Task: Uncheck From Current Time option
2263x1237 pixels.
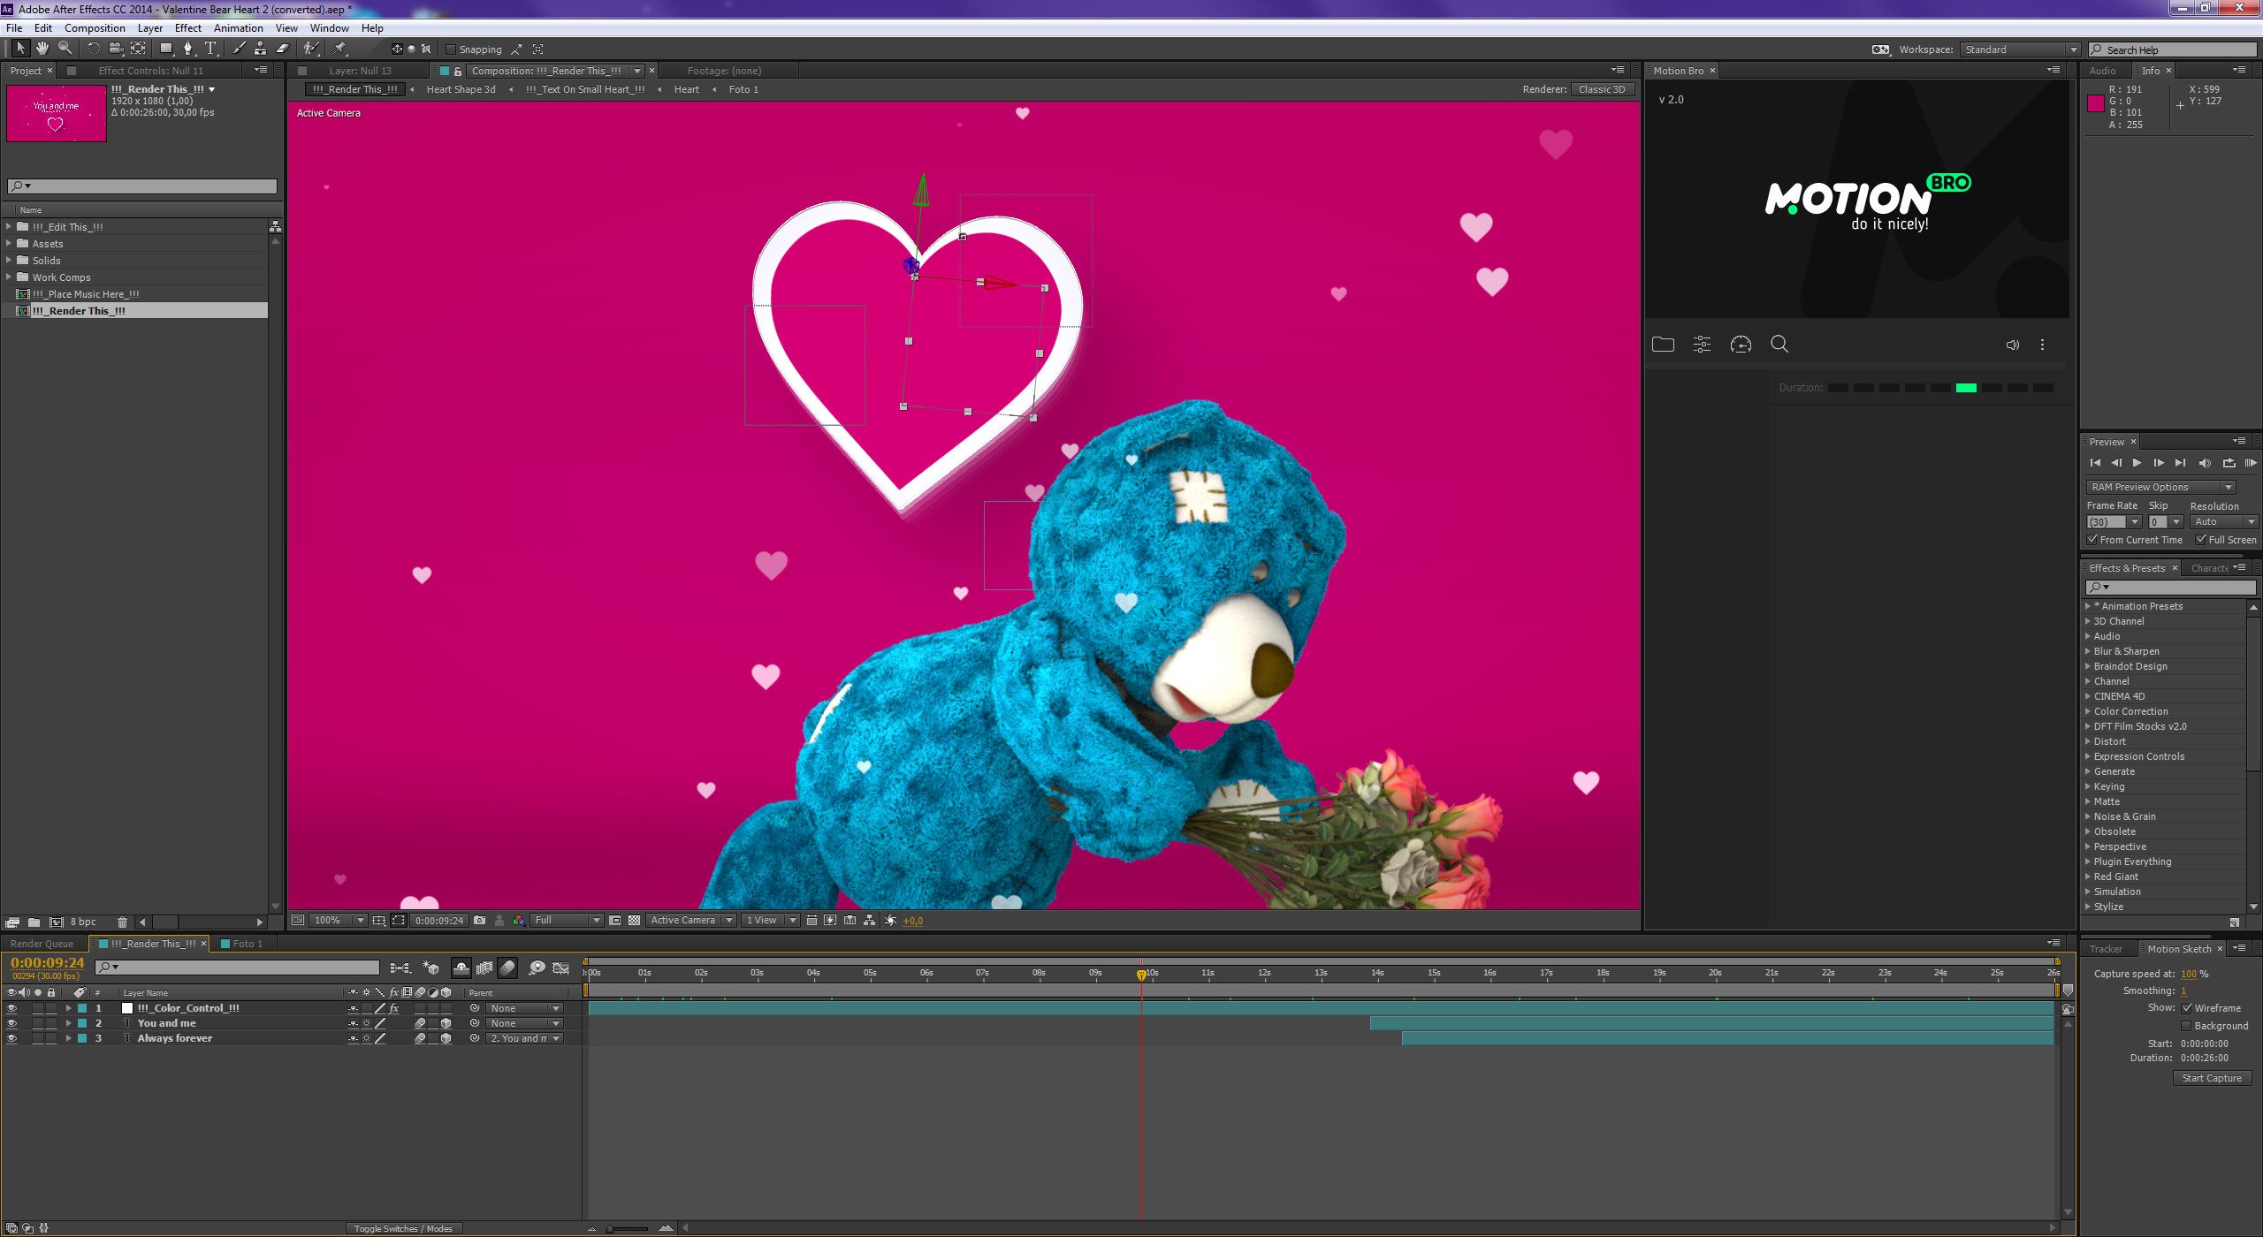Action: tap(2092, 540)
